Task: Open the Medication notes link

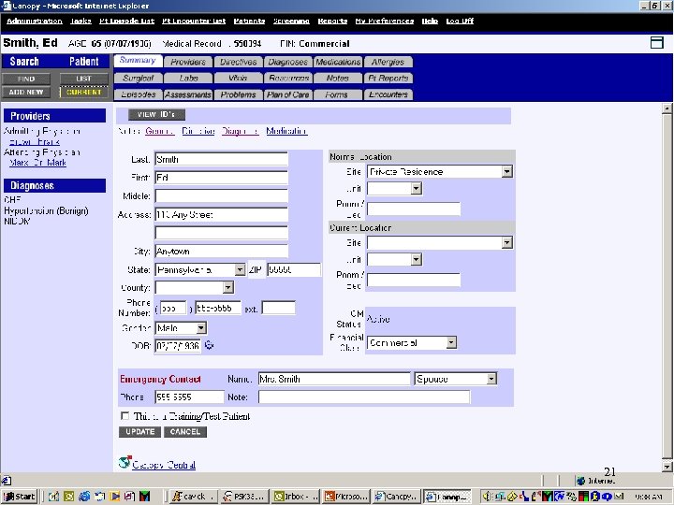Action: (x=286, y=131)
